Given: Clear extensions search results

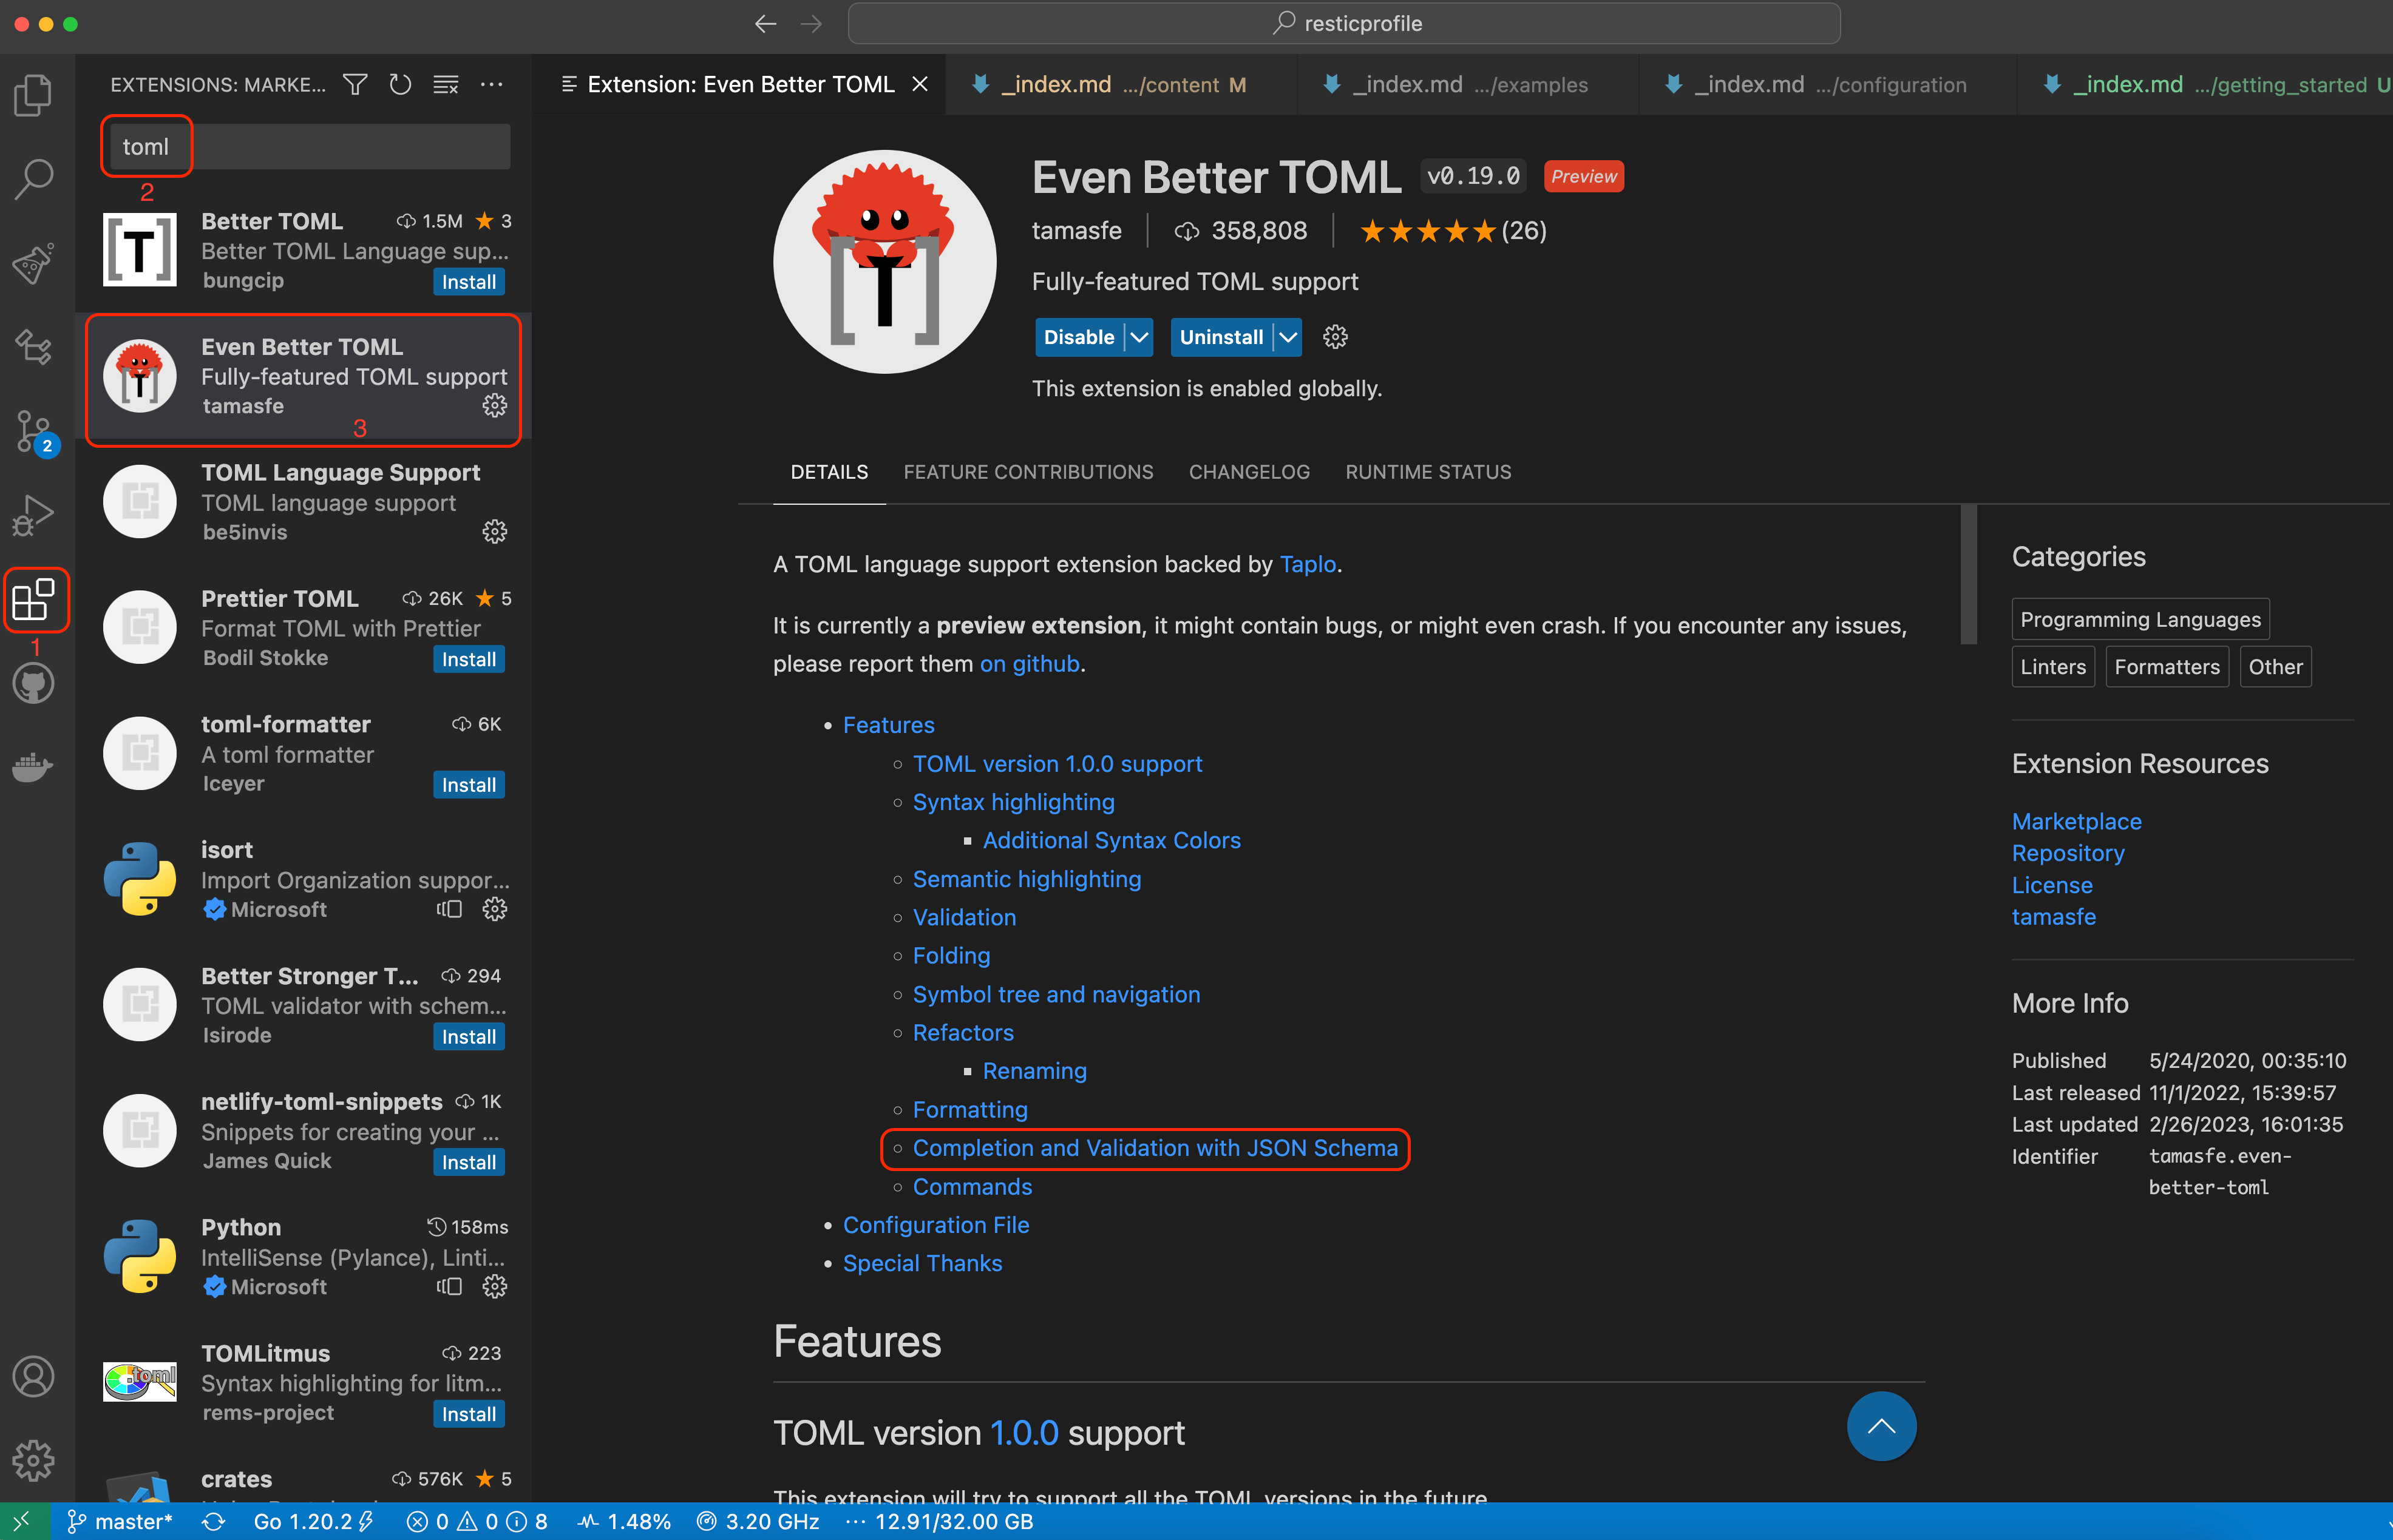Looking at the screenshot, I should tap(446, 84).
